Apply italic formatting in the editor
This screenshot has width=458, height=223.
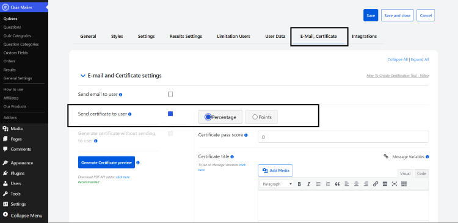tap(308, 184)
